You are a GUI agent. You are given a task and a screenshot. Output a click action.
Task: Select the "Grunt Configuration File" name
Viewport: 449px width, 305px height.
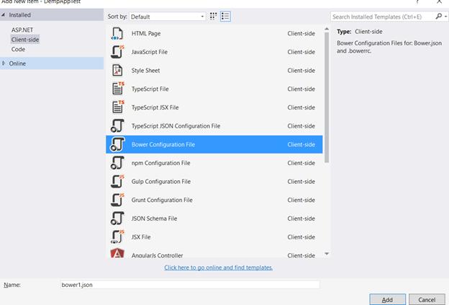point(162,200)
